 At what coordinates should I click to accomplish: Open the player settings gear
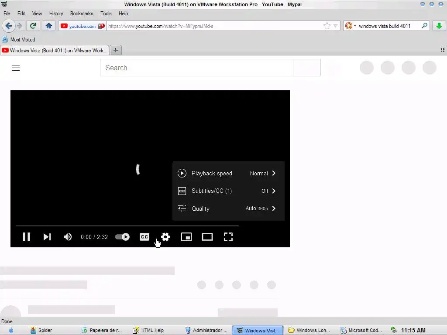pos(165,237)
